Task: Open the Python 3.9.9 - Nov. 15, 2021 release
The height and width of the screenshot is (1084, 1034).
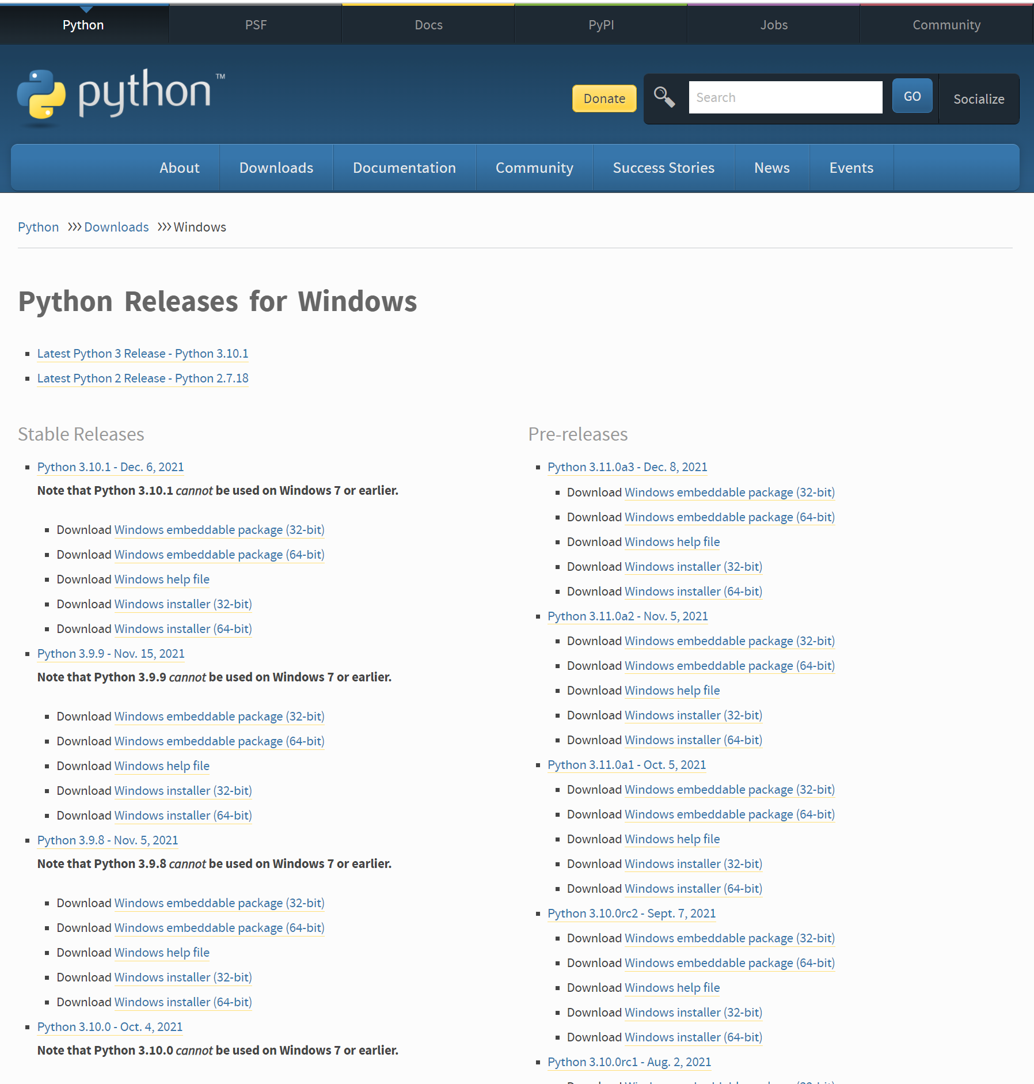Action: pyautogui.click(x=111, y=654)
